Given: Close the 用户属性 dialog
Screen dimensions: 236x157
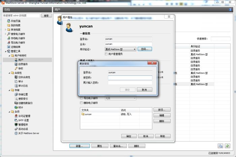Looking at the screenshot, I should 169,17.
